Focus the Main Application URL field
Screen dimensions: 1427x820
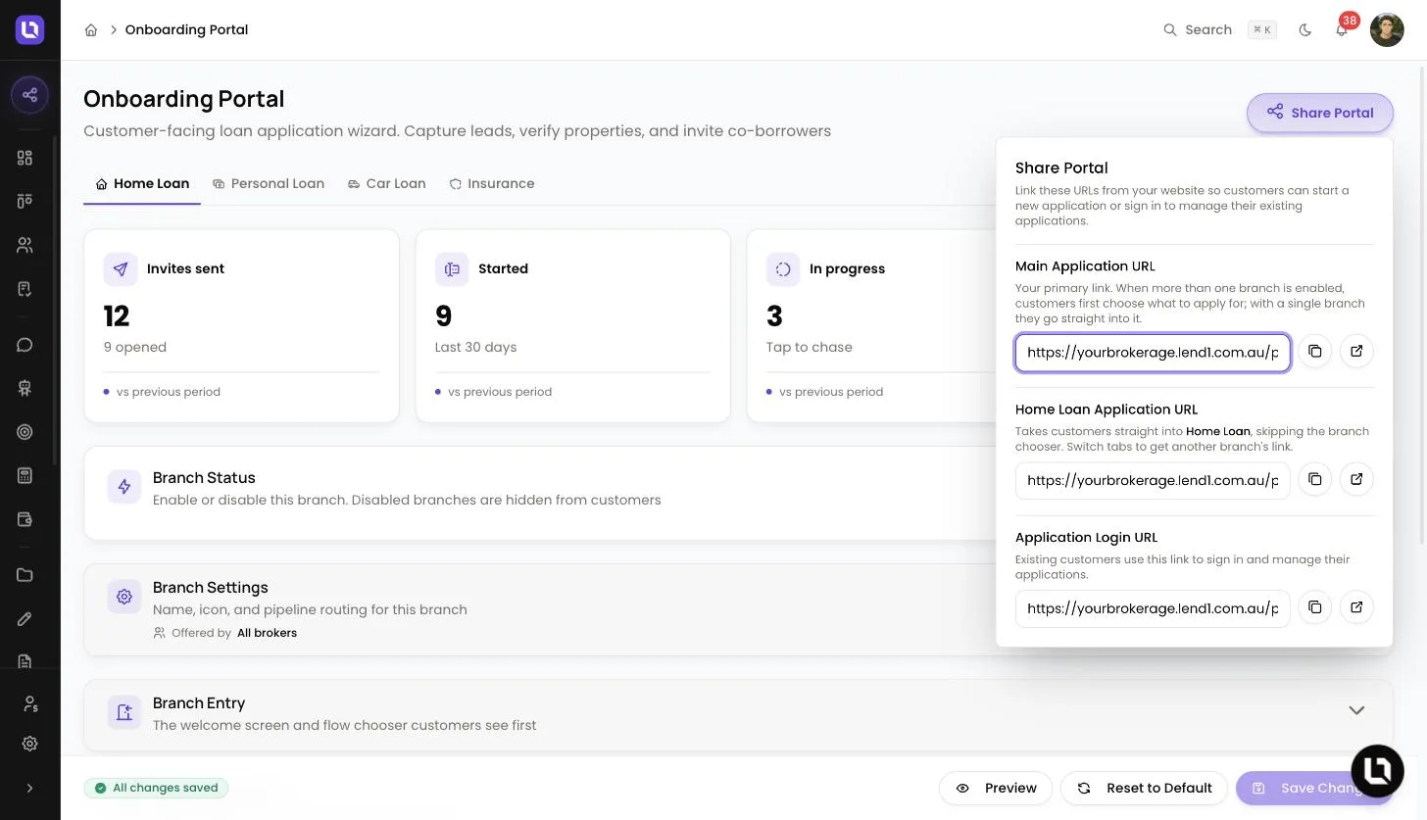coord(1153,353)
